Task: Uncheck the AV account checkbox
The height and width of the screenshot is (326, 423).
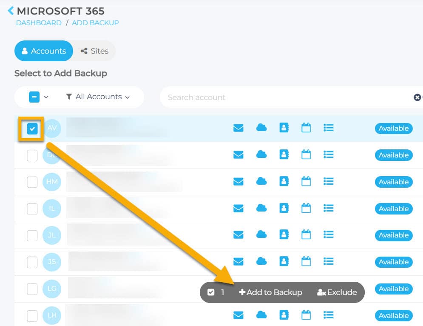Action: pos(32,129)
